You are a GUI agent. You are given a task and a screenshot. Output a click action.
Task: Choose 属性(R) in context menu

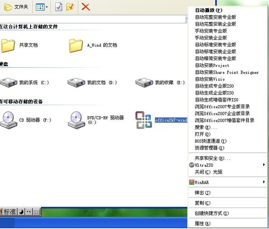(x=227, y=224)
